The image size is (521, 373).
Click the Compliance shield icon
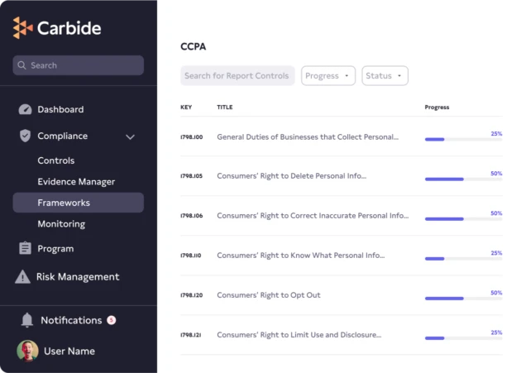(x=25, y=136)
